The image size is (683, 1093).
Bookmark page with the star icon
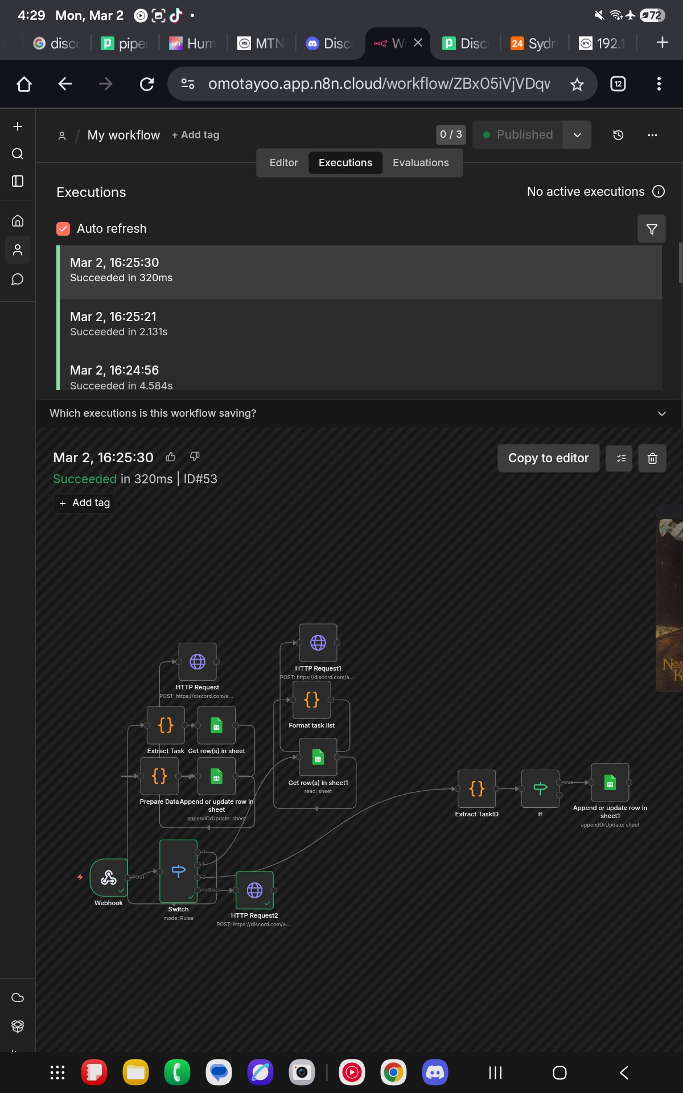[577, 84]
